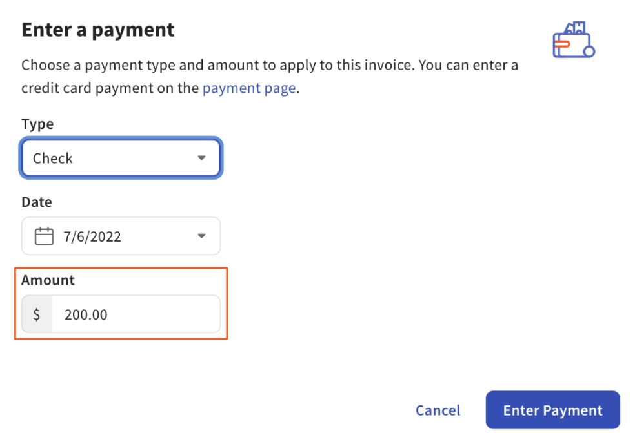Screen dimensions: 635x442
Task: Cancel entering the payment
Action: (x=438, y=410)
